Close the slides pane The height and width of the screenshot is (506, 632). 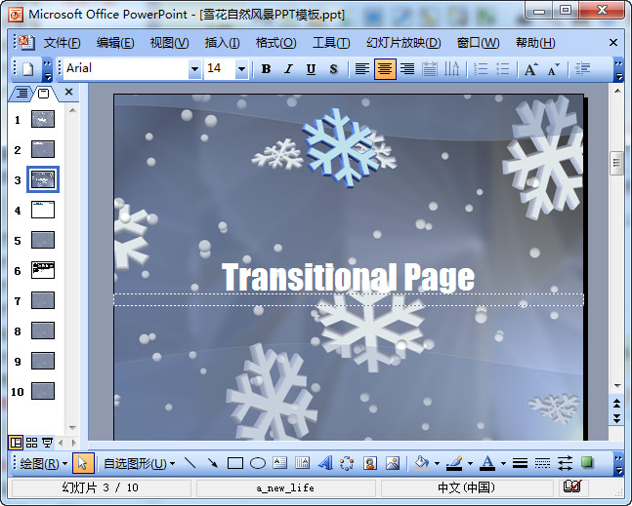point(69,92)
